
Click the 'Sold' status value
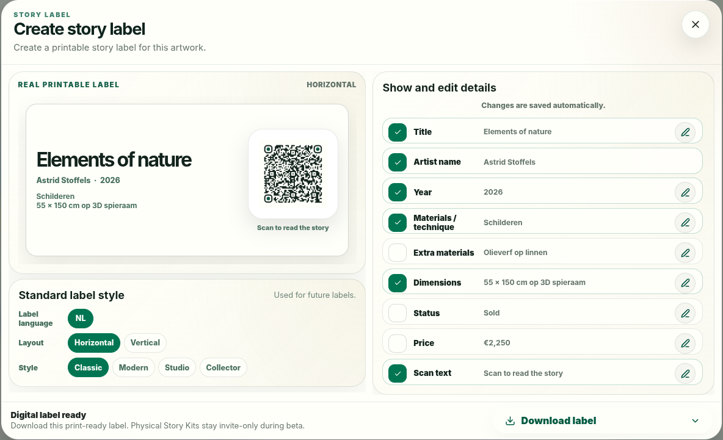pos(492,313)
